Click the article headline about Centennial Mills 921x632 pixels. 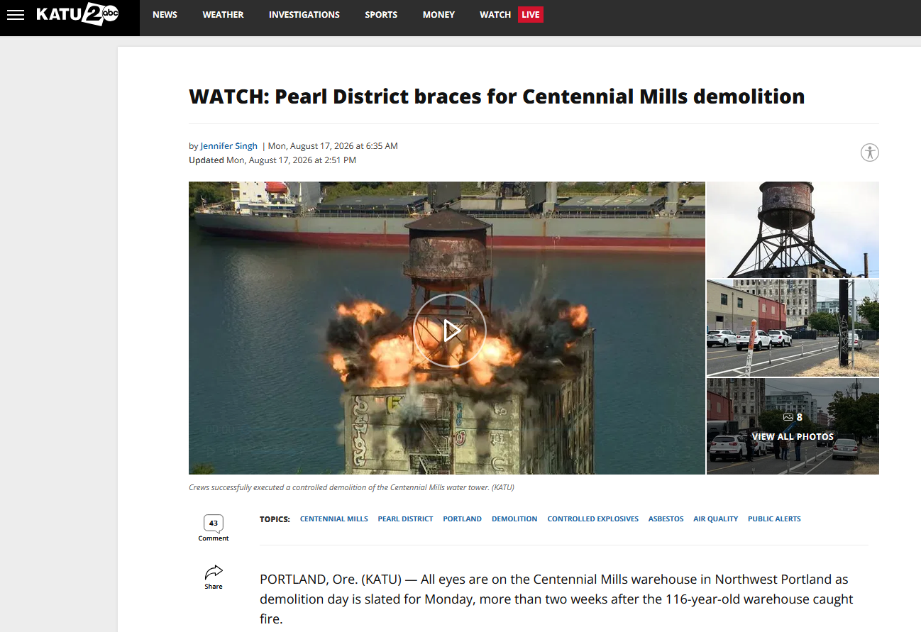[497, 96]
